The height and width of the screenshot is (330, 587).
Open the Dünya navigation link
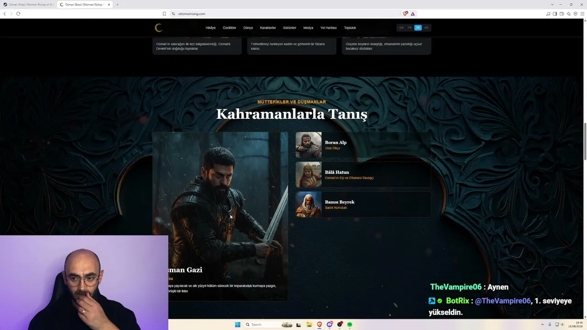pos(248,28)
